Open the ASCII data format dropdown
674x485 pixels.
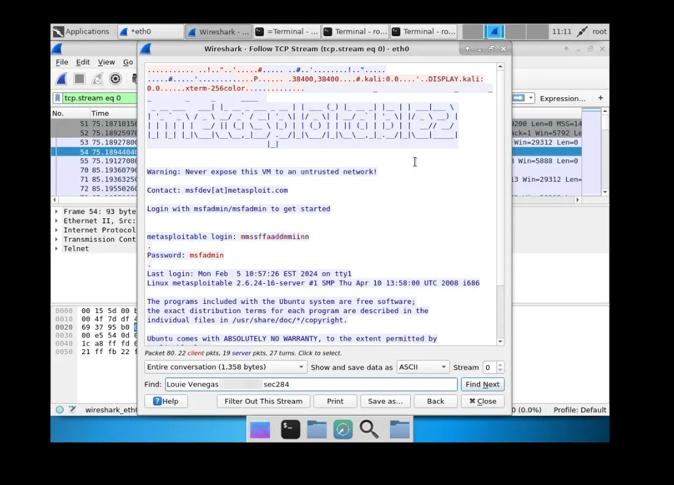422,367
